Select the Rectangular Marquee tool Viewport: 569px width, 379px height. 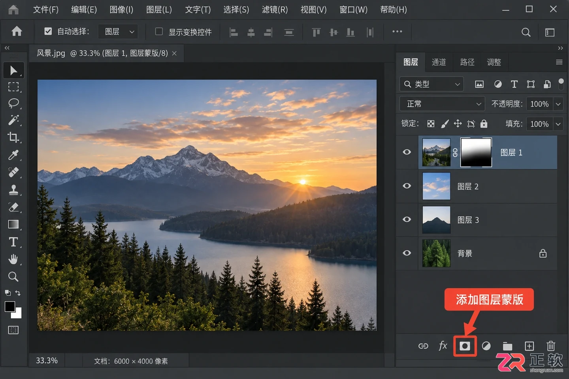click(13, 87)
